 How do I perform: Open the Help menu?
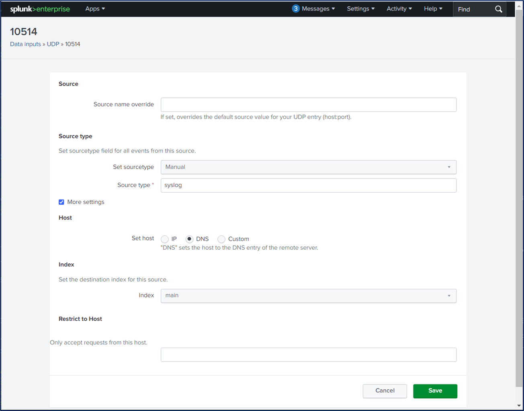(x=433, y=8)
